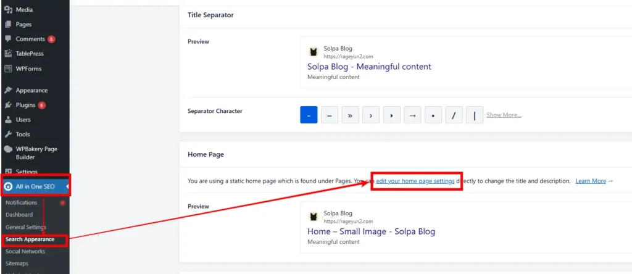Click the TablePress sidebar icon
Screen dimensions: 632x274
point(8,54)
